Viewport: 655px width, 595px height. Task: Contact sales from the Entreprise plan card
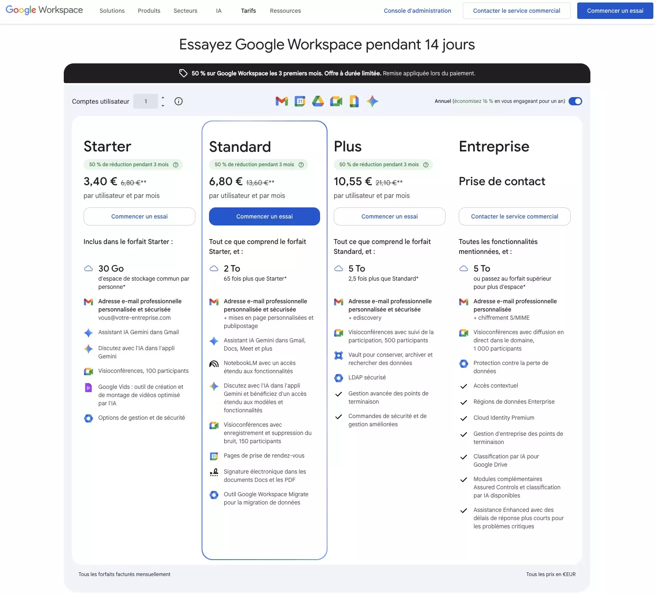(x=514, y=216)
